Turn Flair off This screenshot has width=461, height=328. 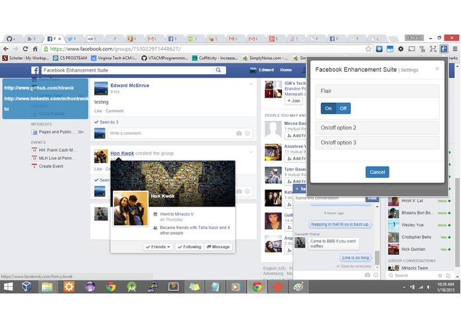click(343, 108)
